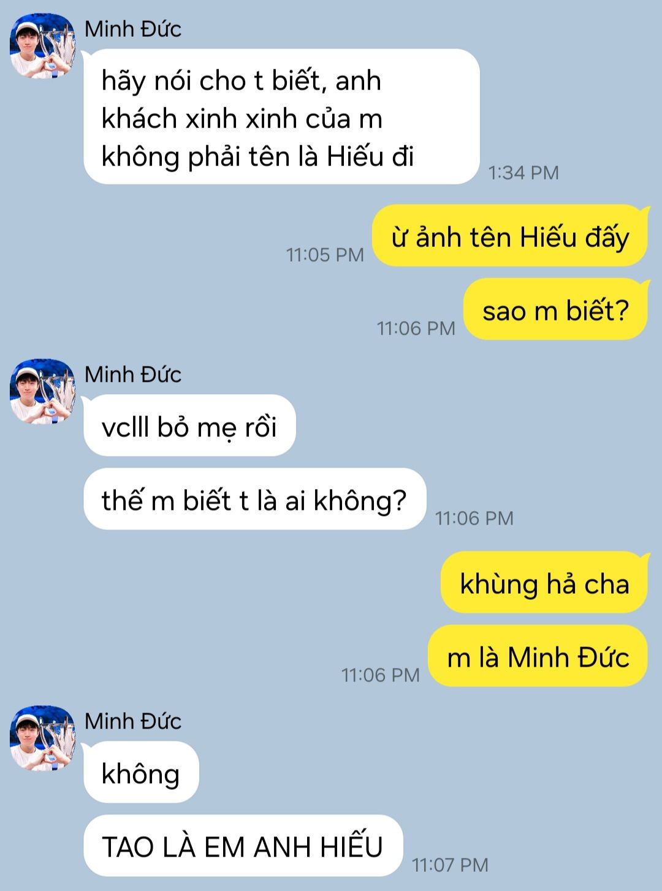Image resolution: width=662 pixels, height=891 pixels.
Task: Tap the sender name Minh Đức above 'không'
Action: pyautogui.click(x=133, y=721)
